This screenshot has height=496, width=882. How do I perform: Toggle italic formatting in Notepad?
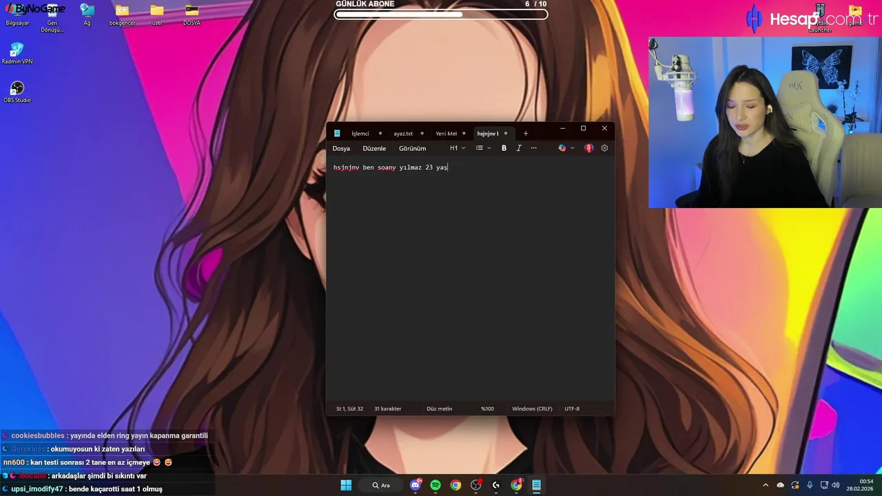pyautogui.click(x=519, y=148)
